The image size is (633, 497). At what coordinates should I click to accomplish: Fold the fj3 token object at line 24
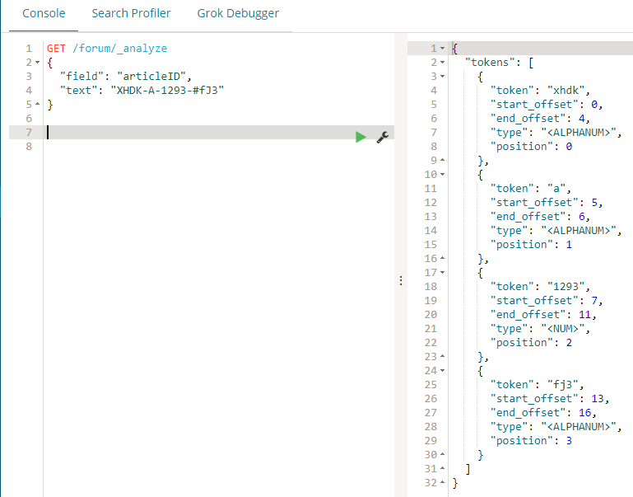tap(443, 371)
